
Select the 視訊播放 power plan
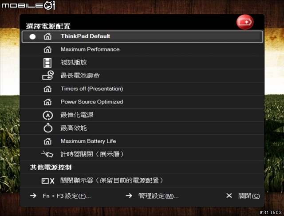tap(142, 63)
